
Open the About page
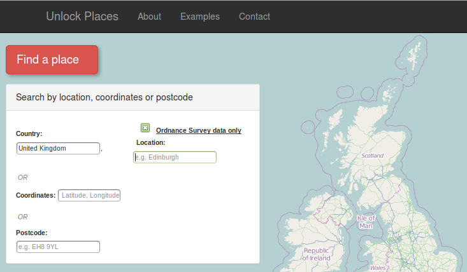(x=149, y=17)
